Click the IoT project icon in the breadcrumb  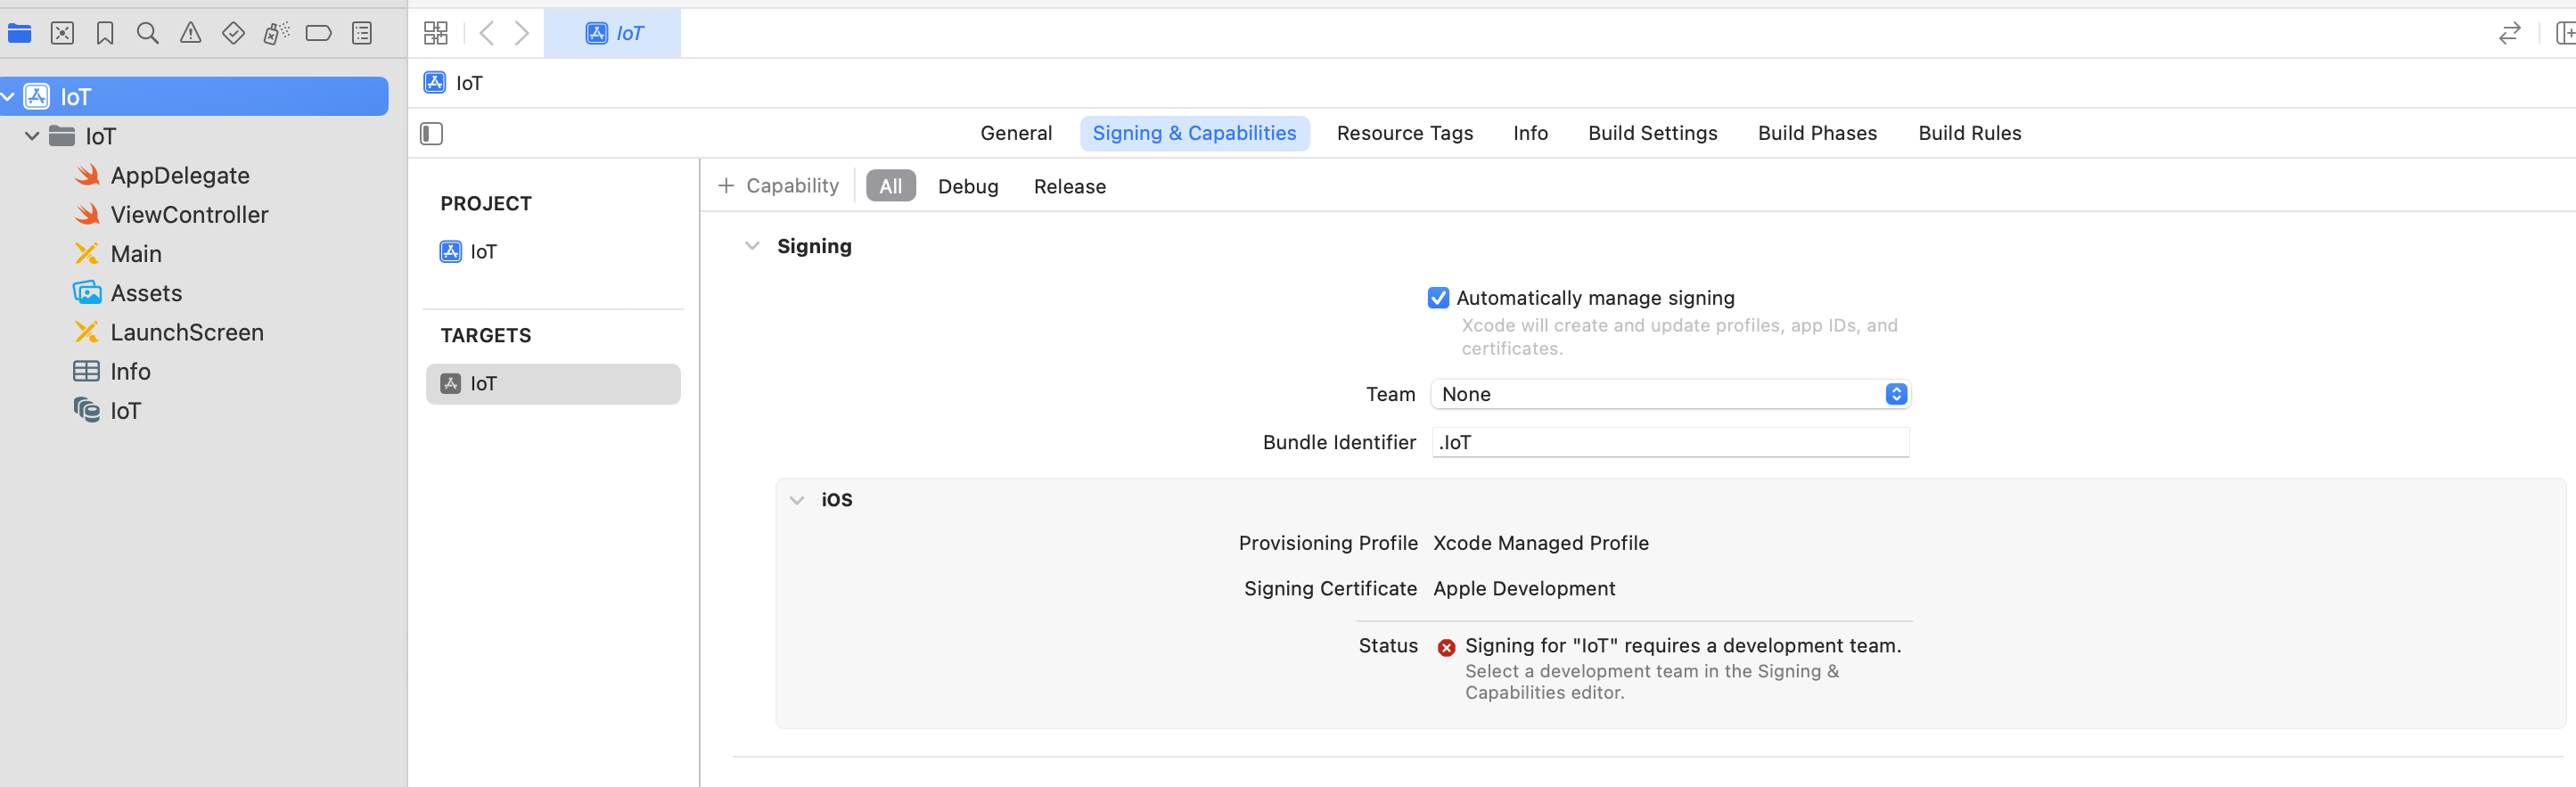pos(434,82)
